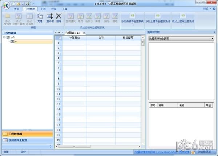The image size is (218, 156).
Task: Open the quick-access toolbar customize arrow
Action: coord(34,4)
